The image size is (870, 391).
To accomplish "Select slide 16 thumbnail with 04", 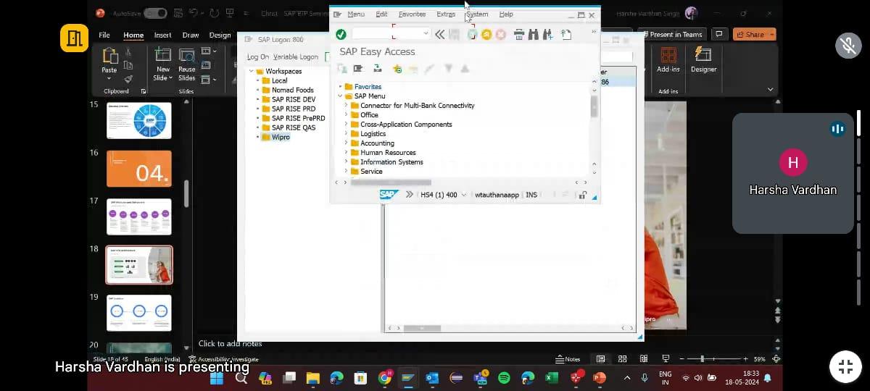I will pos(139,169).
